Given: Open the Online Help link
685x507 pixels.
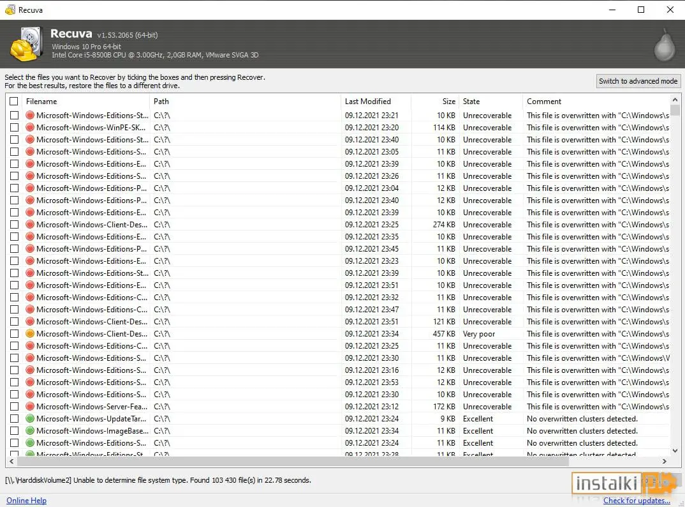Looking at the screenshot, I should click(x=26, y=501).
